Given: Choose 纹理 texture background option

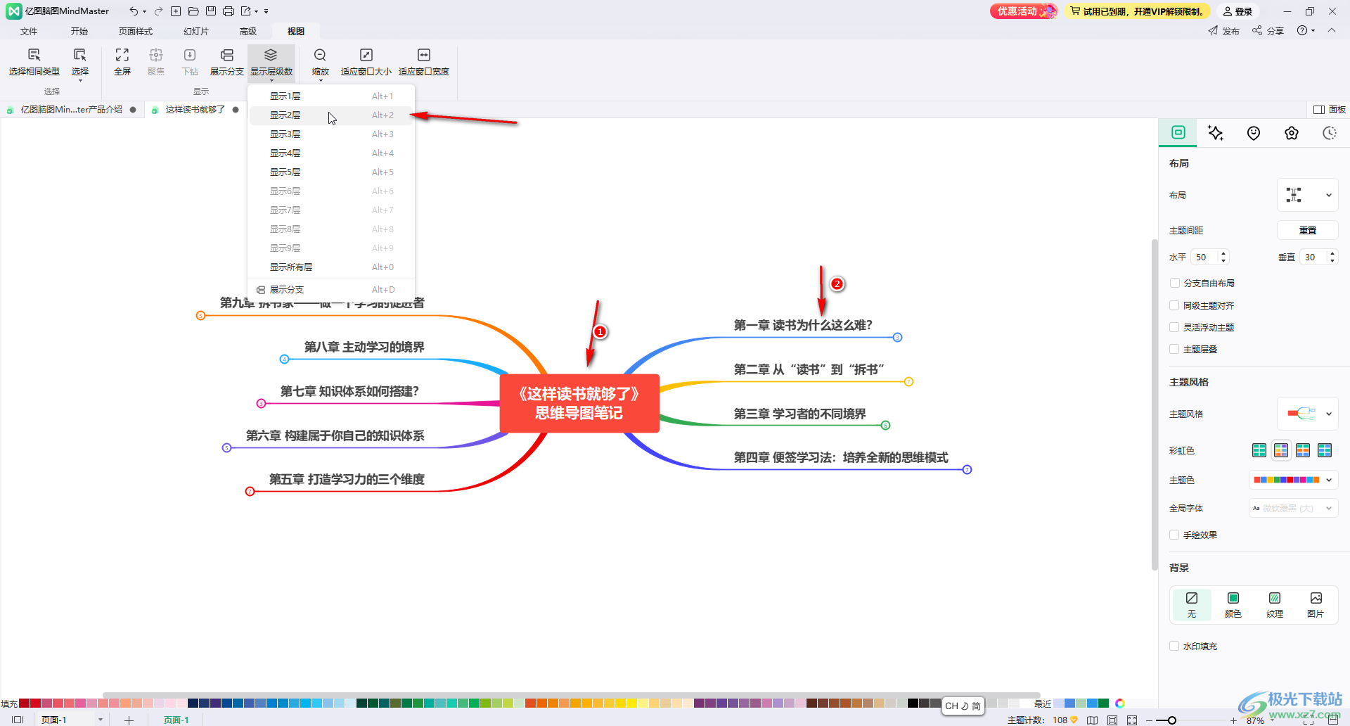Looking at the screenshot, I should pos(1275,605).
